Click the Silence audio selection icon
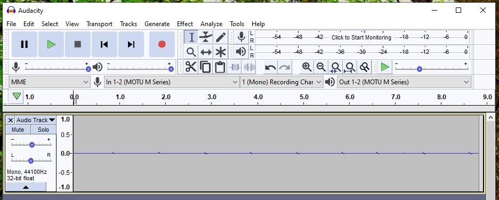 point(249,67)
